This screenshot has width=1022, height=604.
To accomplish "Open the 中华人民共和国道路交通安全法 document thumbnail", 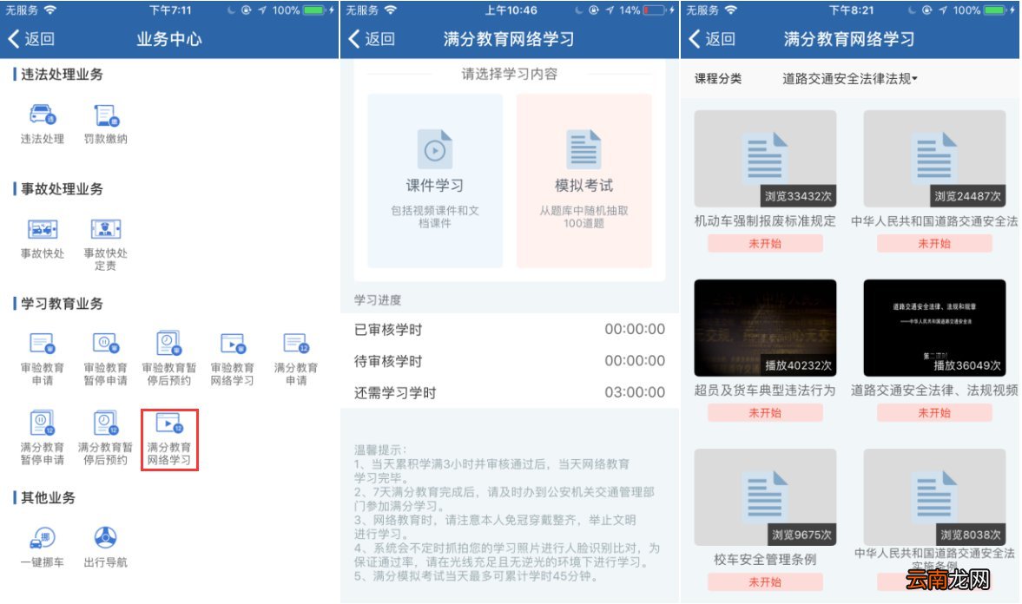I will click(934, 158).
